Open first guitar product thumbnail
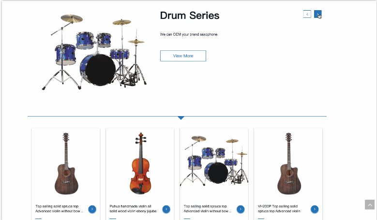Viewport: 377px width, 220px height. coord(66,163)
